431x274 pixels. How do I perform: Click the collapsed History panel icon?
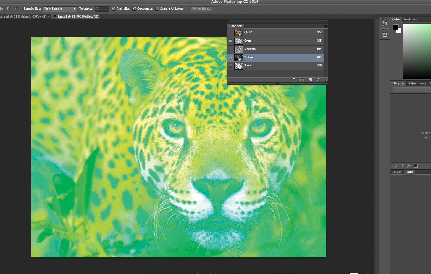(385, 23)
